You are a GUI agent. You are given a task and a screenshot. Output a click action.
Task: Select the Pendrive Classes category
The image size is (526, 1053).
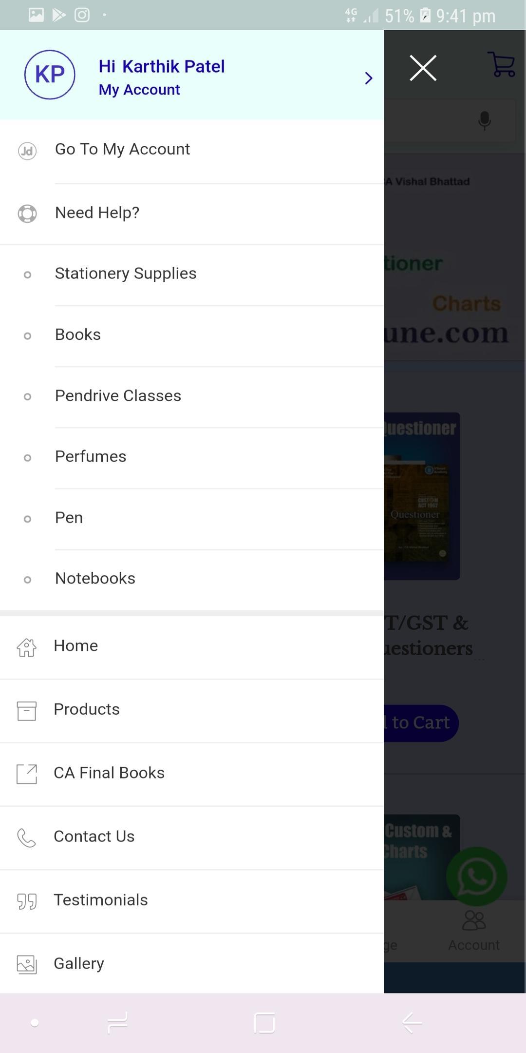tap(118, 396)
